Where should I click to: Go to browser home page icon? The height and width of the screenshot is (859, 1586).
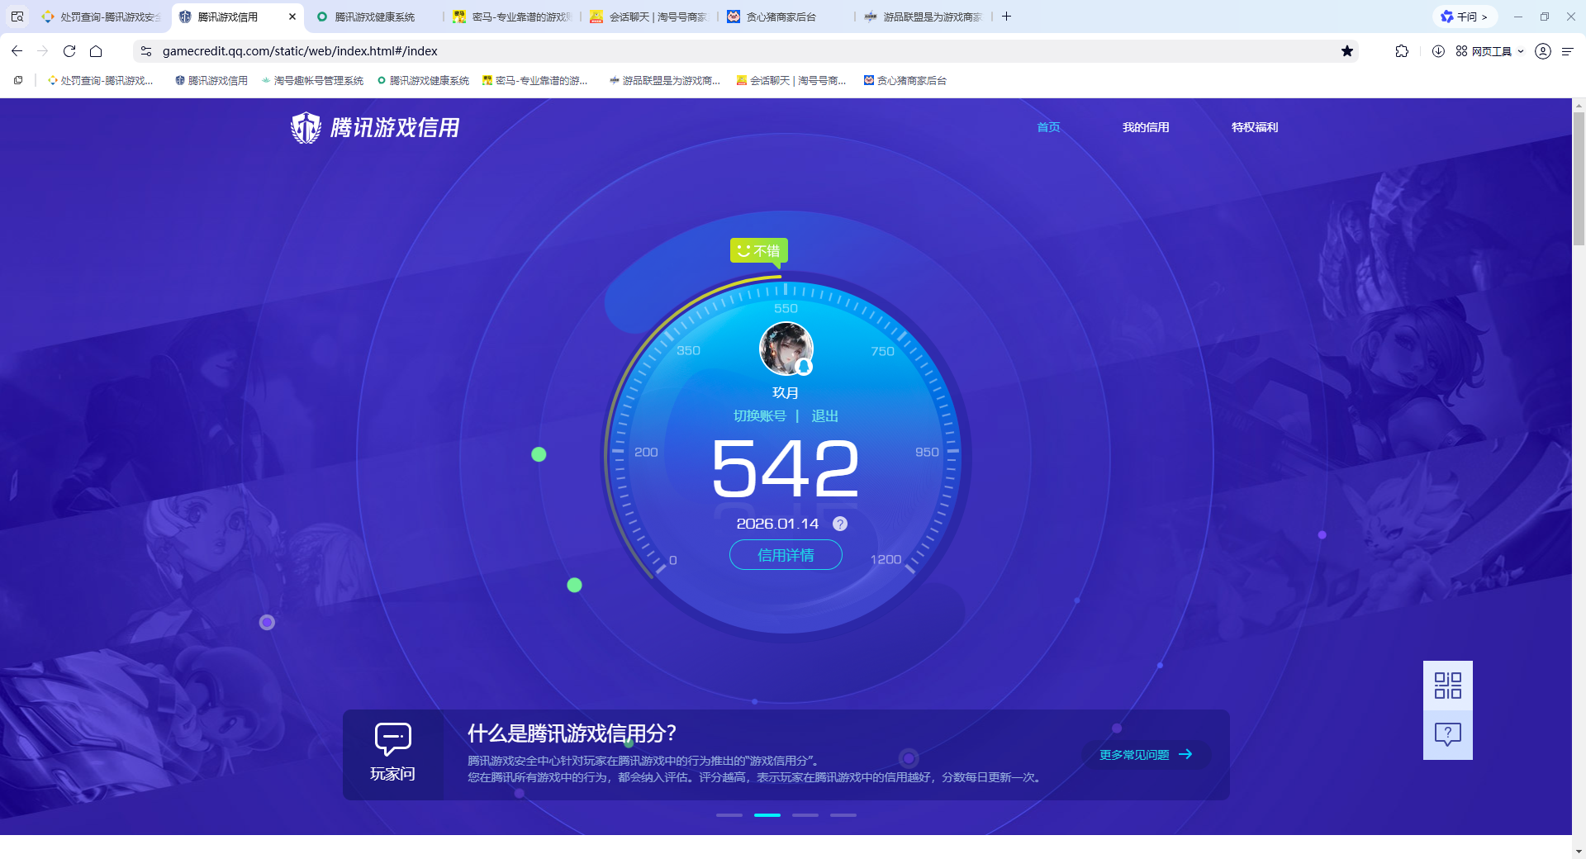click(x=97, y=50)
